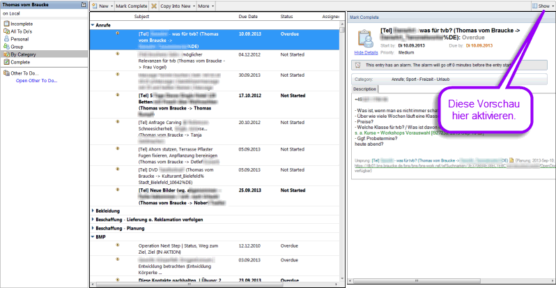Click the Hide Details link

coord(366,52)
